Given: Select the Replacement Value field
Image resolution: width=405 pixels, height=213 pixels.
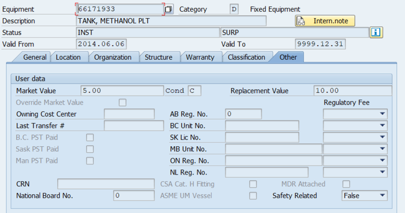Looking at the screenshot, I should (x=352, y=91).
